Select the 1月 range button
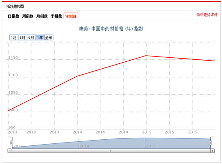 click(x=14, y=38)
